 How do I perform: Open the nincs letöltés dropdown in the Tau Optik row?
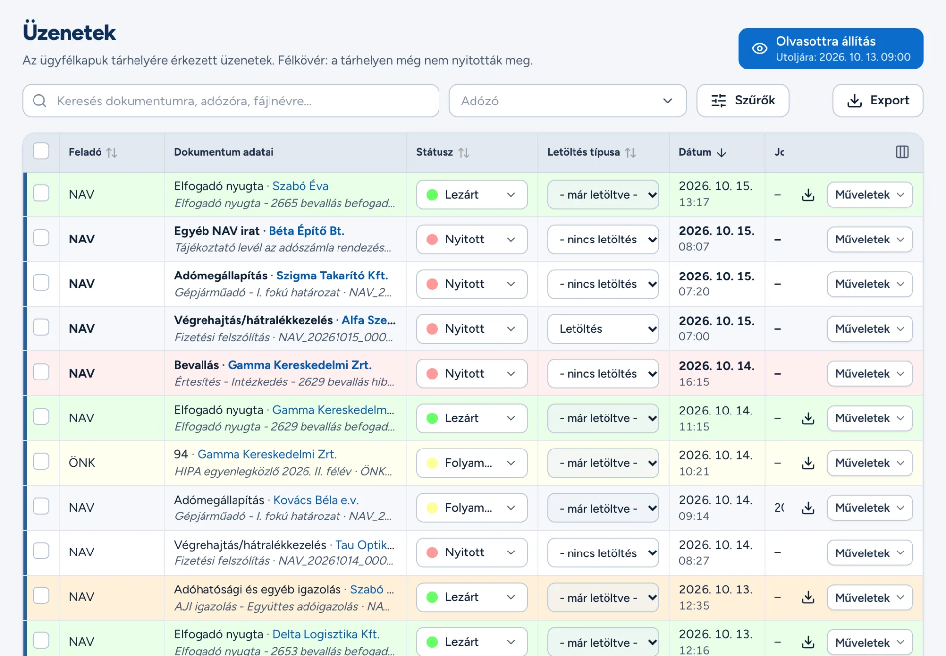(x=603, y=553)
